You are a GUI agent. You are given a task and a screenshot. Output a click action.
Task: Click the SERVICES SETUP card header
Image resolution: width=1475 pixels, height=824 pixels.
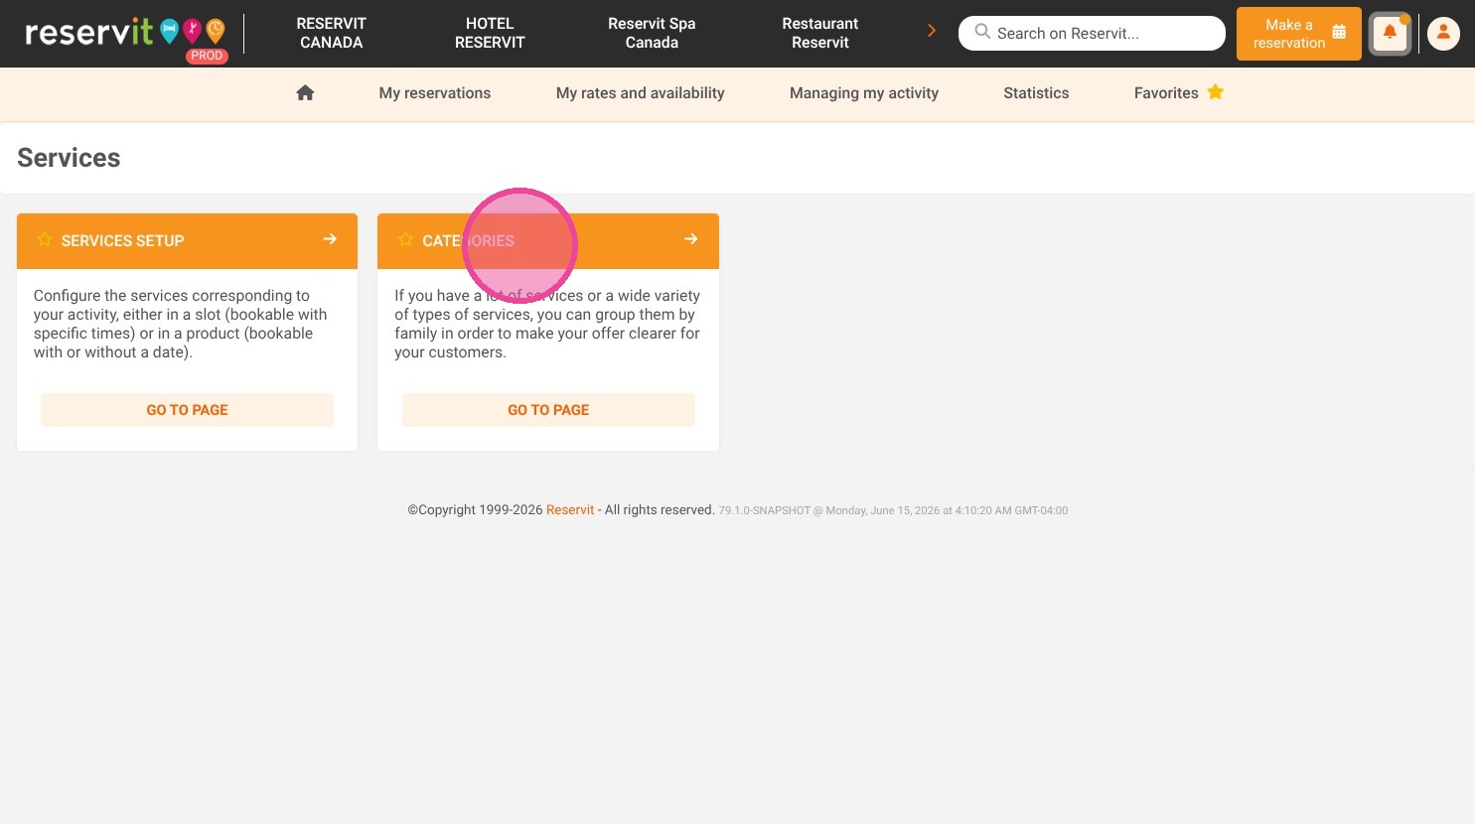click(x=187, y=241)
